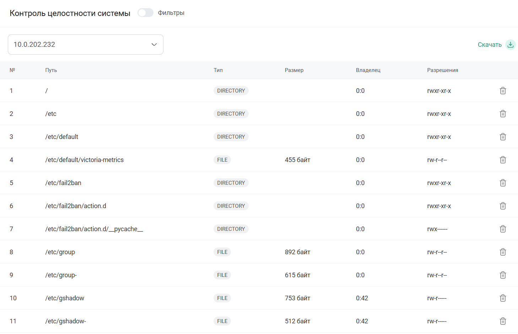
Task: Remove the /etc/group file entry
Action: pyautogui.click(x=503, y=252)
